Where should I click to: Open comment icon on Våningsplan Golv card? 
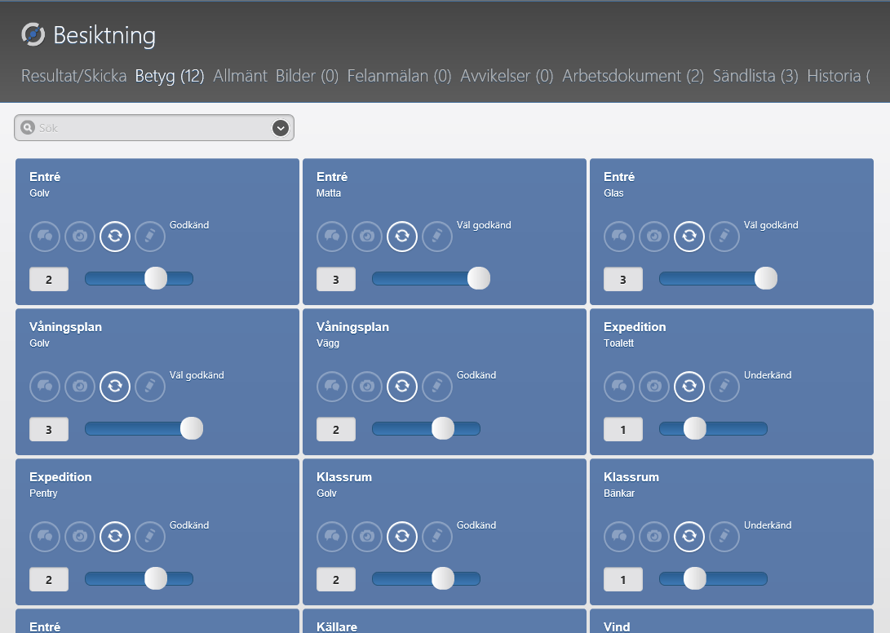tap(45, 387)
